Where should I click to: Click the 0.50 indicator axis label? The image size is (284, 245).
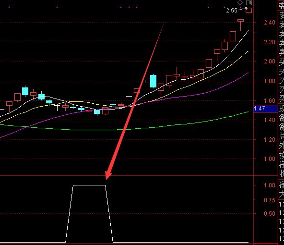270,213
